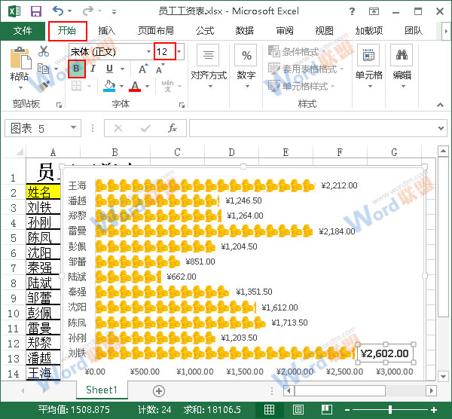The height and width of the screenshot is (419, 452).
Task: Toggle Bold formatting
Action: [76, 69]
